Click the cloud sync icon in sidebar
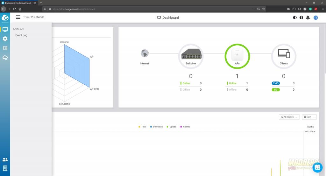This screenshot has width=326, height=176. click(5, 58)
